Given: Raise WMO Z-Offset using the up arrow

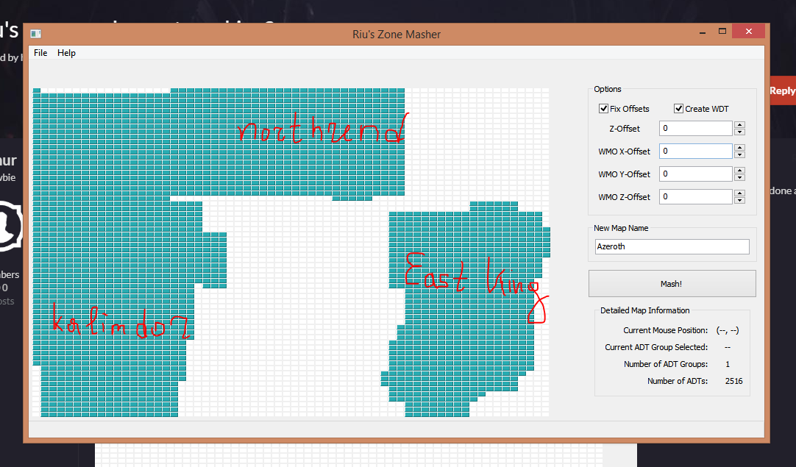Looking at the screenshot, I should click(x=740, y=193).
